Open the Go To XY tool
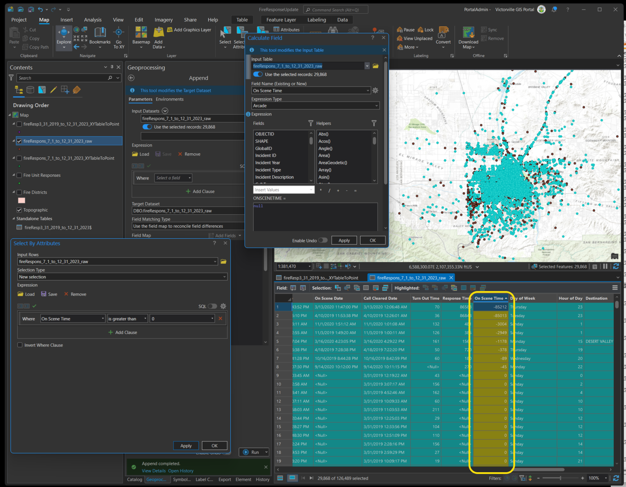The height and width of the screenshot is (487, 626). (x=119, y=38)
